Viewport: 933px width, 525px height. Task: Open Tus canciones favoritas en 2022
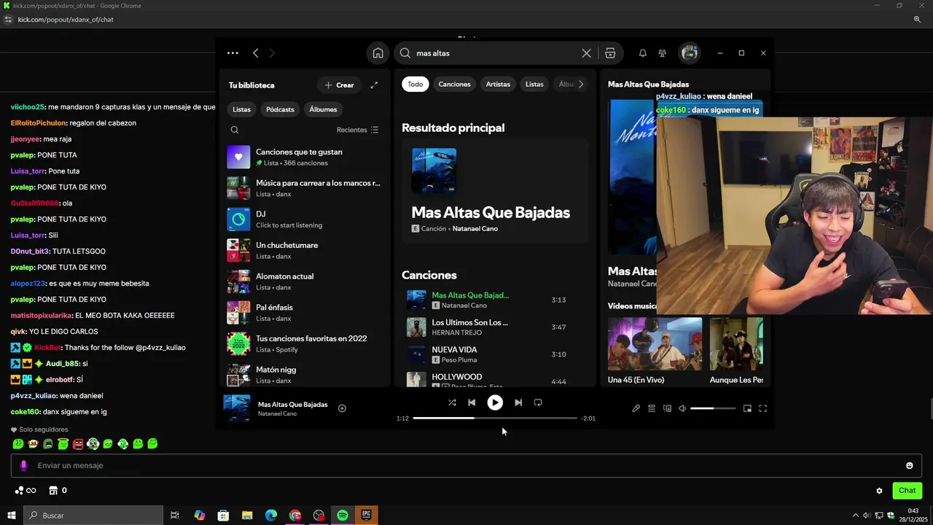pyautogui.click(x=304, y=343)
